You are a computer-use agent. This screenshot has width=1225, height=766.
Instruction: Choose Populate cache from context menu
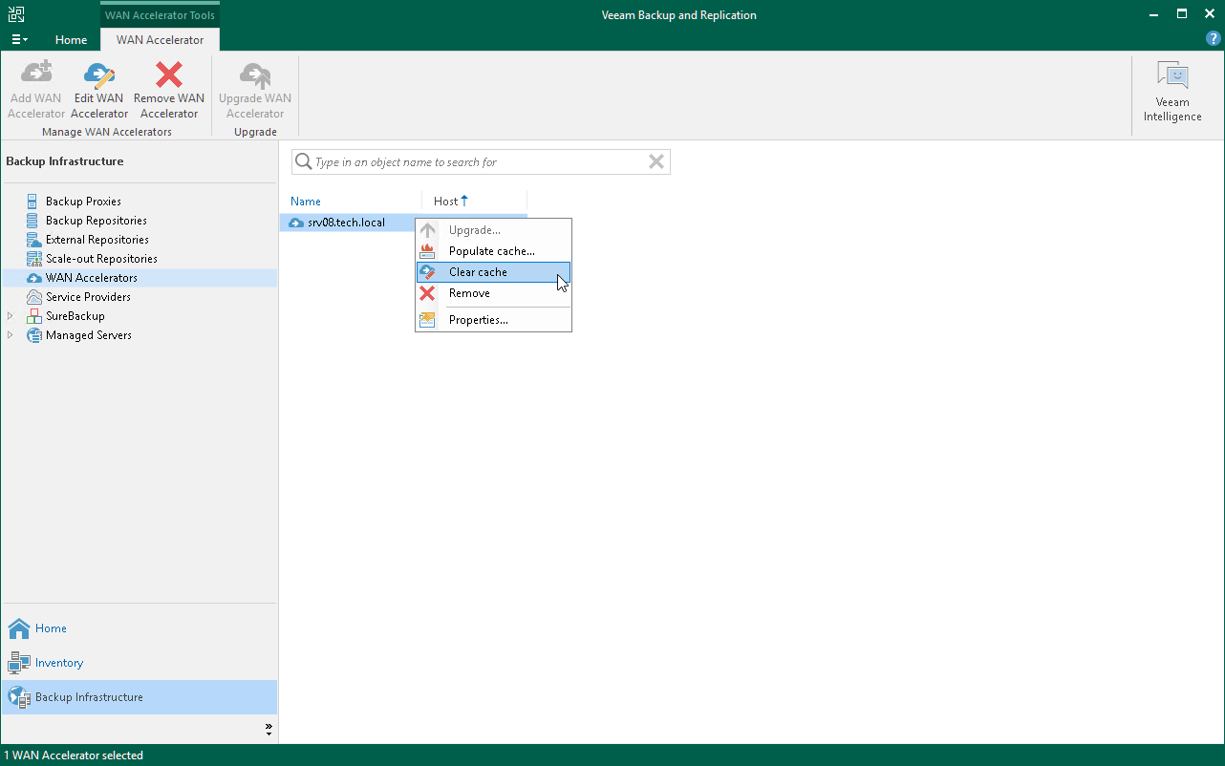[x=493, y=251]
